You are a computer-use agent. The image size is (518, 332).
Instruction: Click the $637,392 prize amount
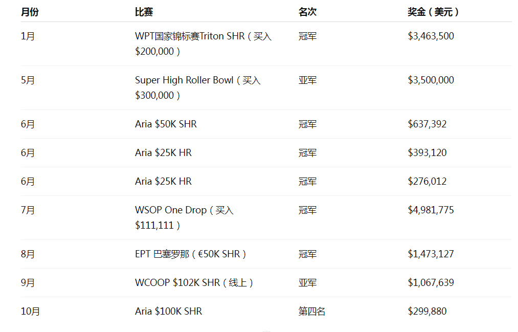point(427,124)
